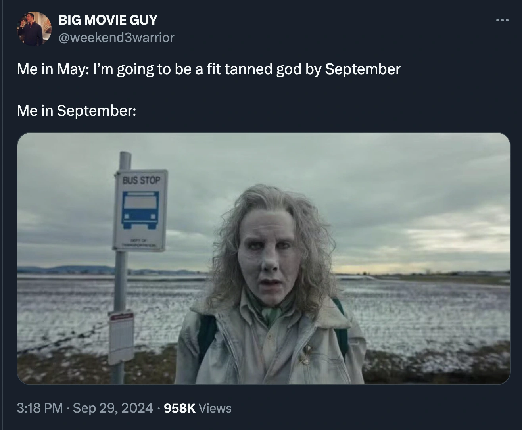Click the profile avatar picture
Viewport: 522px width, 430px height.
pyautogui.click(x=34, y=29)
